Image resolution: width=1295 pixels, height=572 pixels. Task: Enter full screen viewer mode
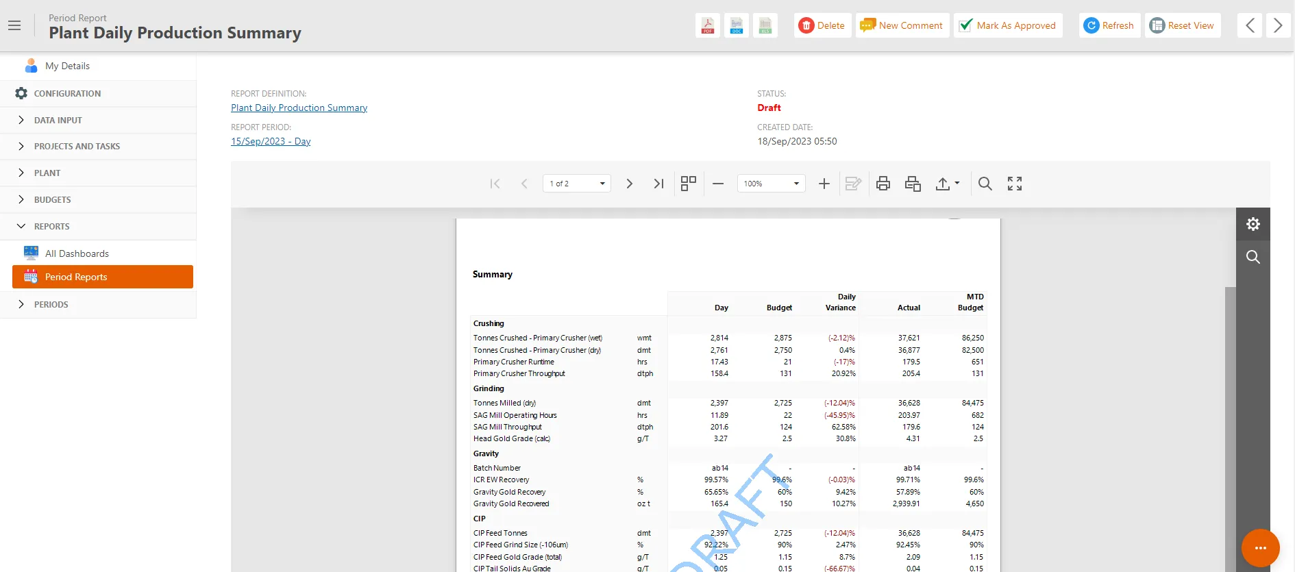point(1015,184)
